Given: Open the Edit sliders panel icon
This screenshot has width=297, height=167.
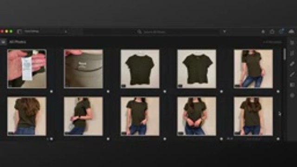Looking at the screenshot, I should point(292,43).
